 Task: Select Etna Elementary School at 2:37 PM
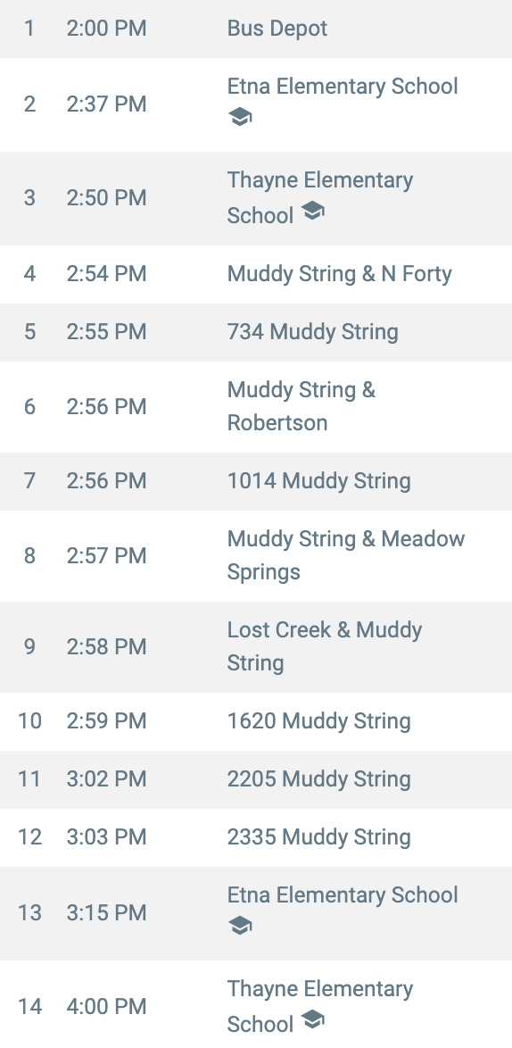pyautogui.click(x=256, y=104)
